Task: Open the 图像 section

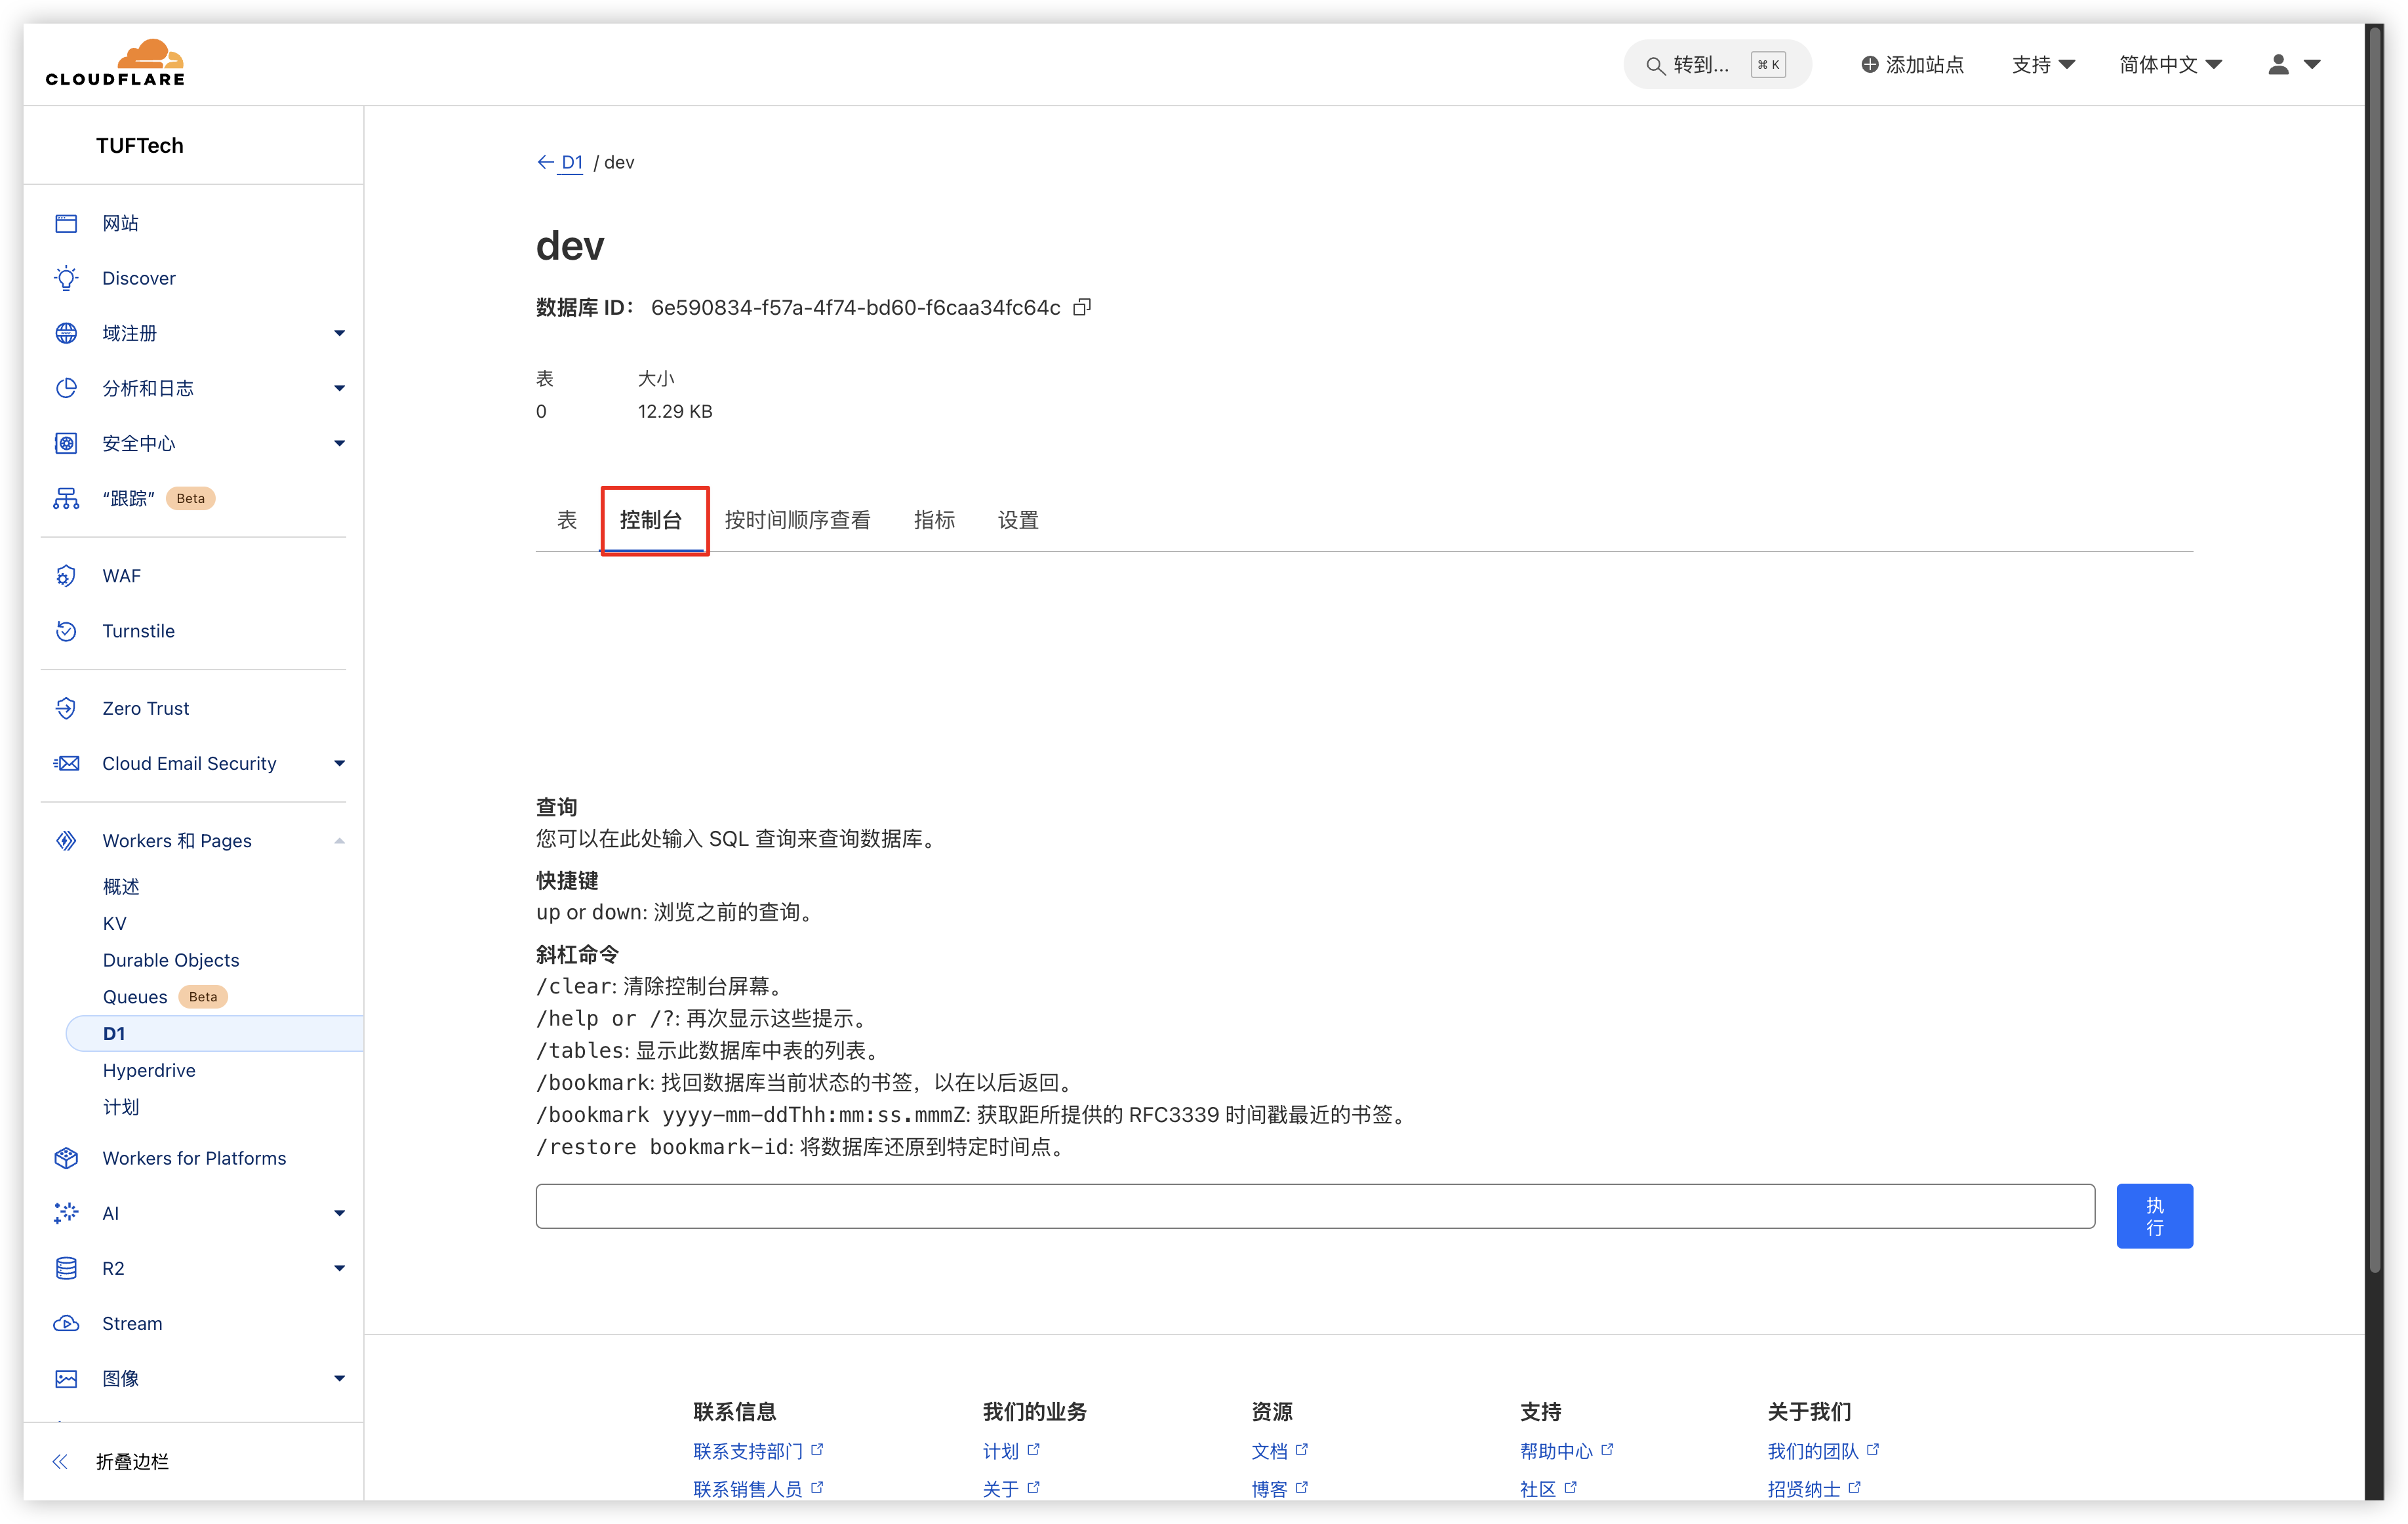Action: [x=121, y=1377]
